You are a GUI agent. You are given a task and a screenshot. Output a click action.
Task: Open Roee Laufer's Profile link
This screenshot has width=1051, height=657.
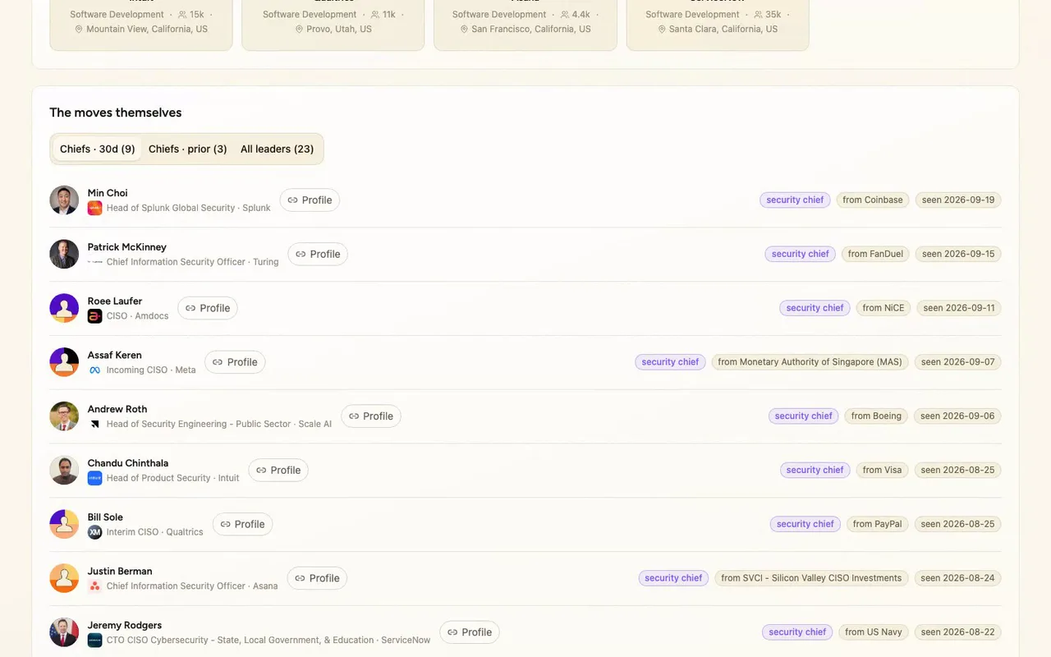[208, 308]
